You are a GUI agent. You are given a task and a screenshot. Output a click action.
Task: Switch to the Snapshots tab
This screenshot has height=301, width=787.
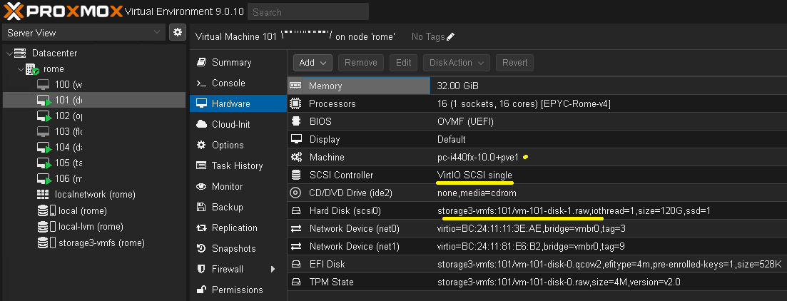pyautogui.click(x=233, y=249)
